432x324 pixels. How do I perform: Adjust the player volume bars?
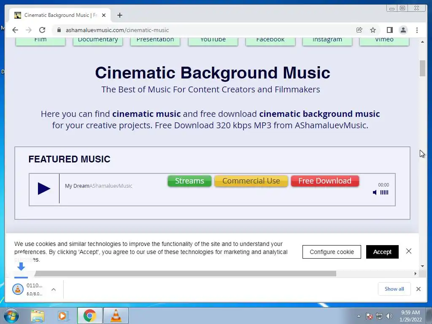click(384, 192)
